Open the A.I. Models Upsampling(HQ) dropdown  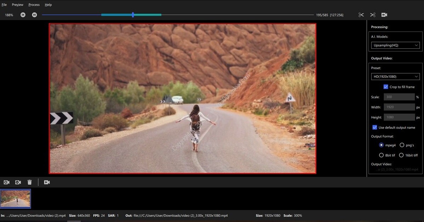click(x=395, y=45)
